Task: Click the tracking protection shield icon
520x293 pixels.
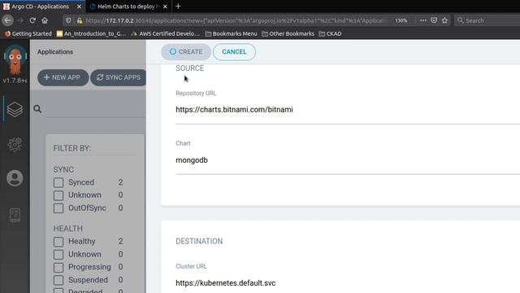Action: pos(68,20)
